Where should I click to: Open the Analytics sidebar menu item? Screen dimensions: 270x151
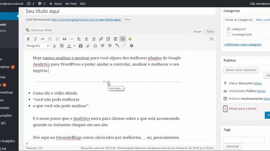coord(8,141)
